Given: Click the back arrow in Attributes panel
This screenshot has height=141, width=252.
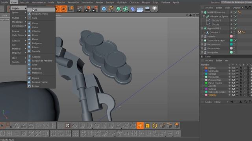Looking at the screenshot, I should pos(232,102).
